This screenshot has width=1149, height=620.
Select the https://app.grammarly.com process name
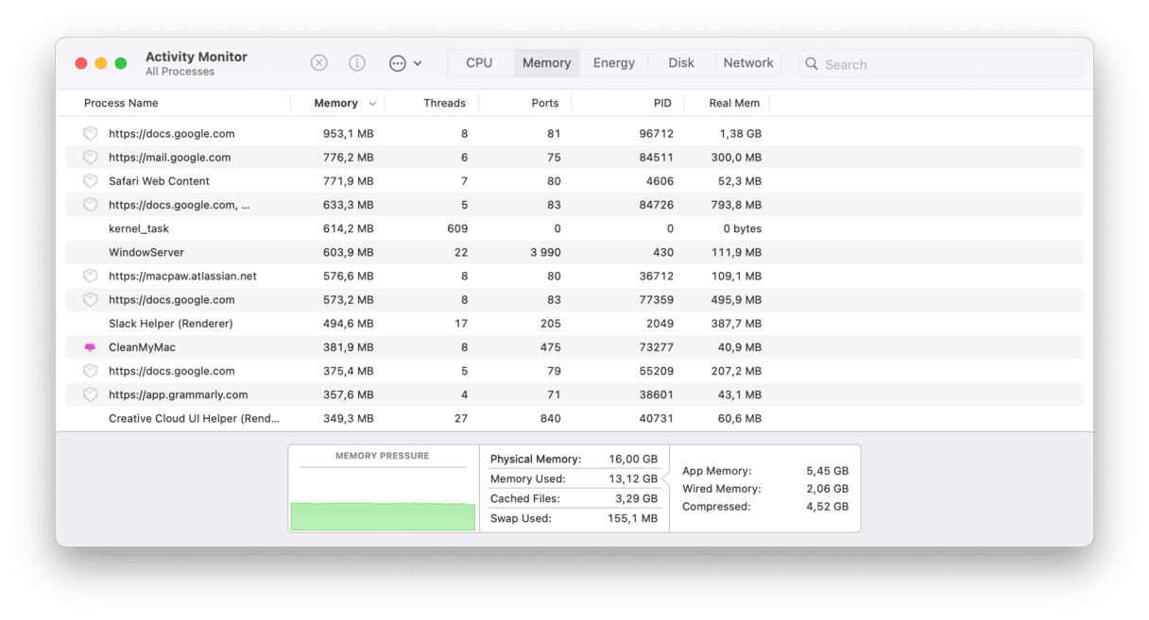pyautogui.click(x=178, y=394)
